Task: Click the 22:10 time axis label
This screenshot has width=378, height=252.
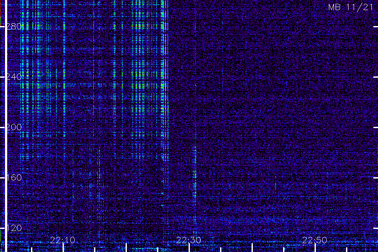Action: coord(63,240)
